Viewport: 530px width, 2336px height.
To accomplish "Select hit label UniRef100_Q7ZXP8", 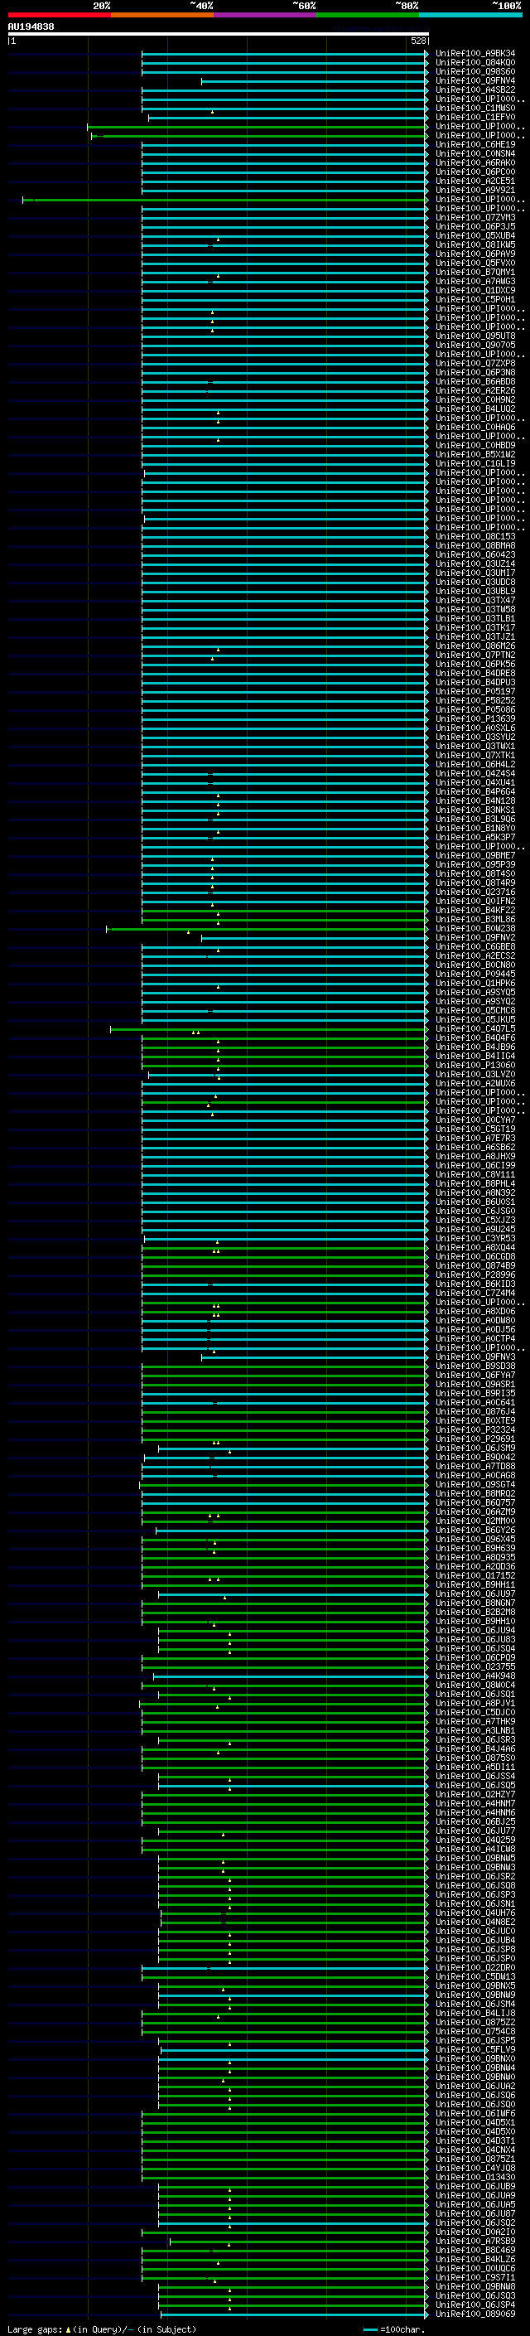I will pyautogui.click(x=475, y=363).
